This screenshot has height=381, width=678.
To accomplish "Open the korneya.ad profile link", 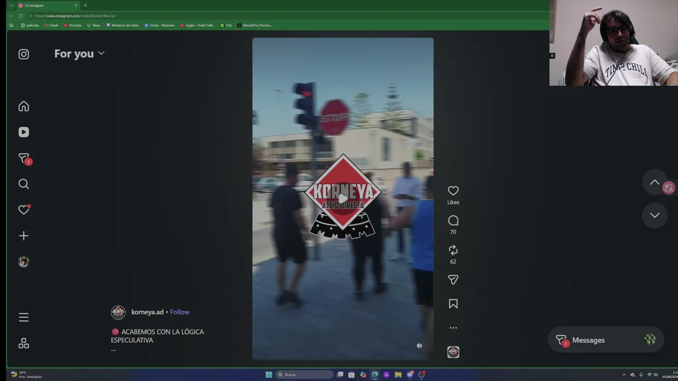I will [x=147, y=312].
